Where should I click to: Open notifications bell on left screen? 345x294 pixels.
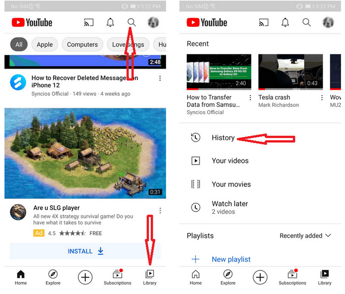pyautogui.click(x=110, y=22)
